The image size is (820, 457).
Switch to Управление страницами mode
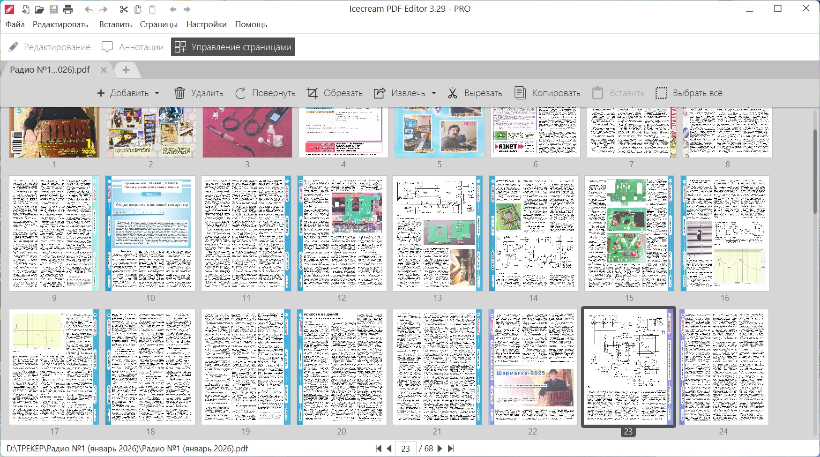233,47
